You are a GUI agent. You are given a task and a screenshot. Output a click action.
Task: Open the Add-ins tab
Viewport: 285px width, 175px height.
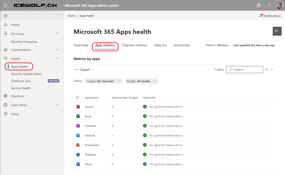point(160,45)
